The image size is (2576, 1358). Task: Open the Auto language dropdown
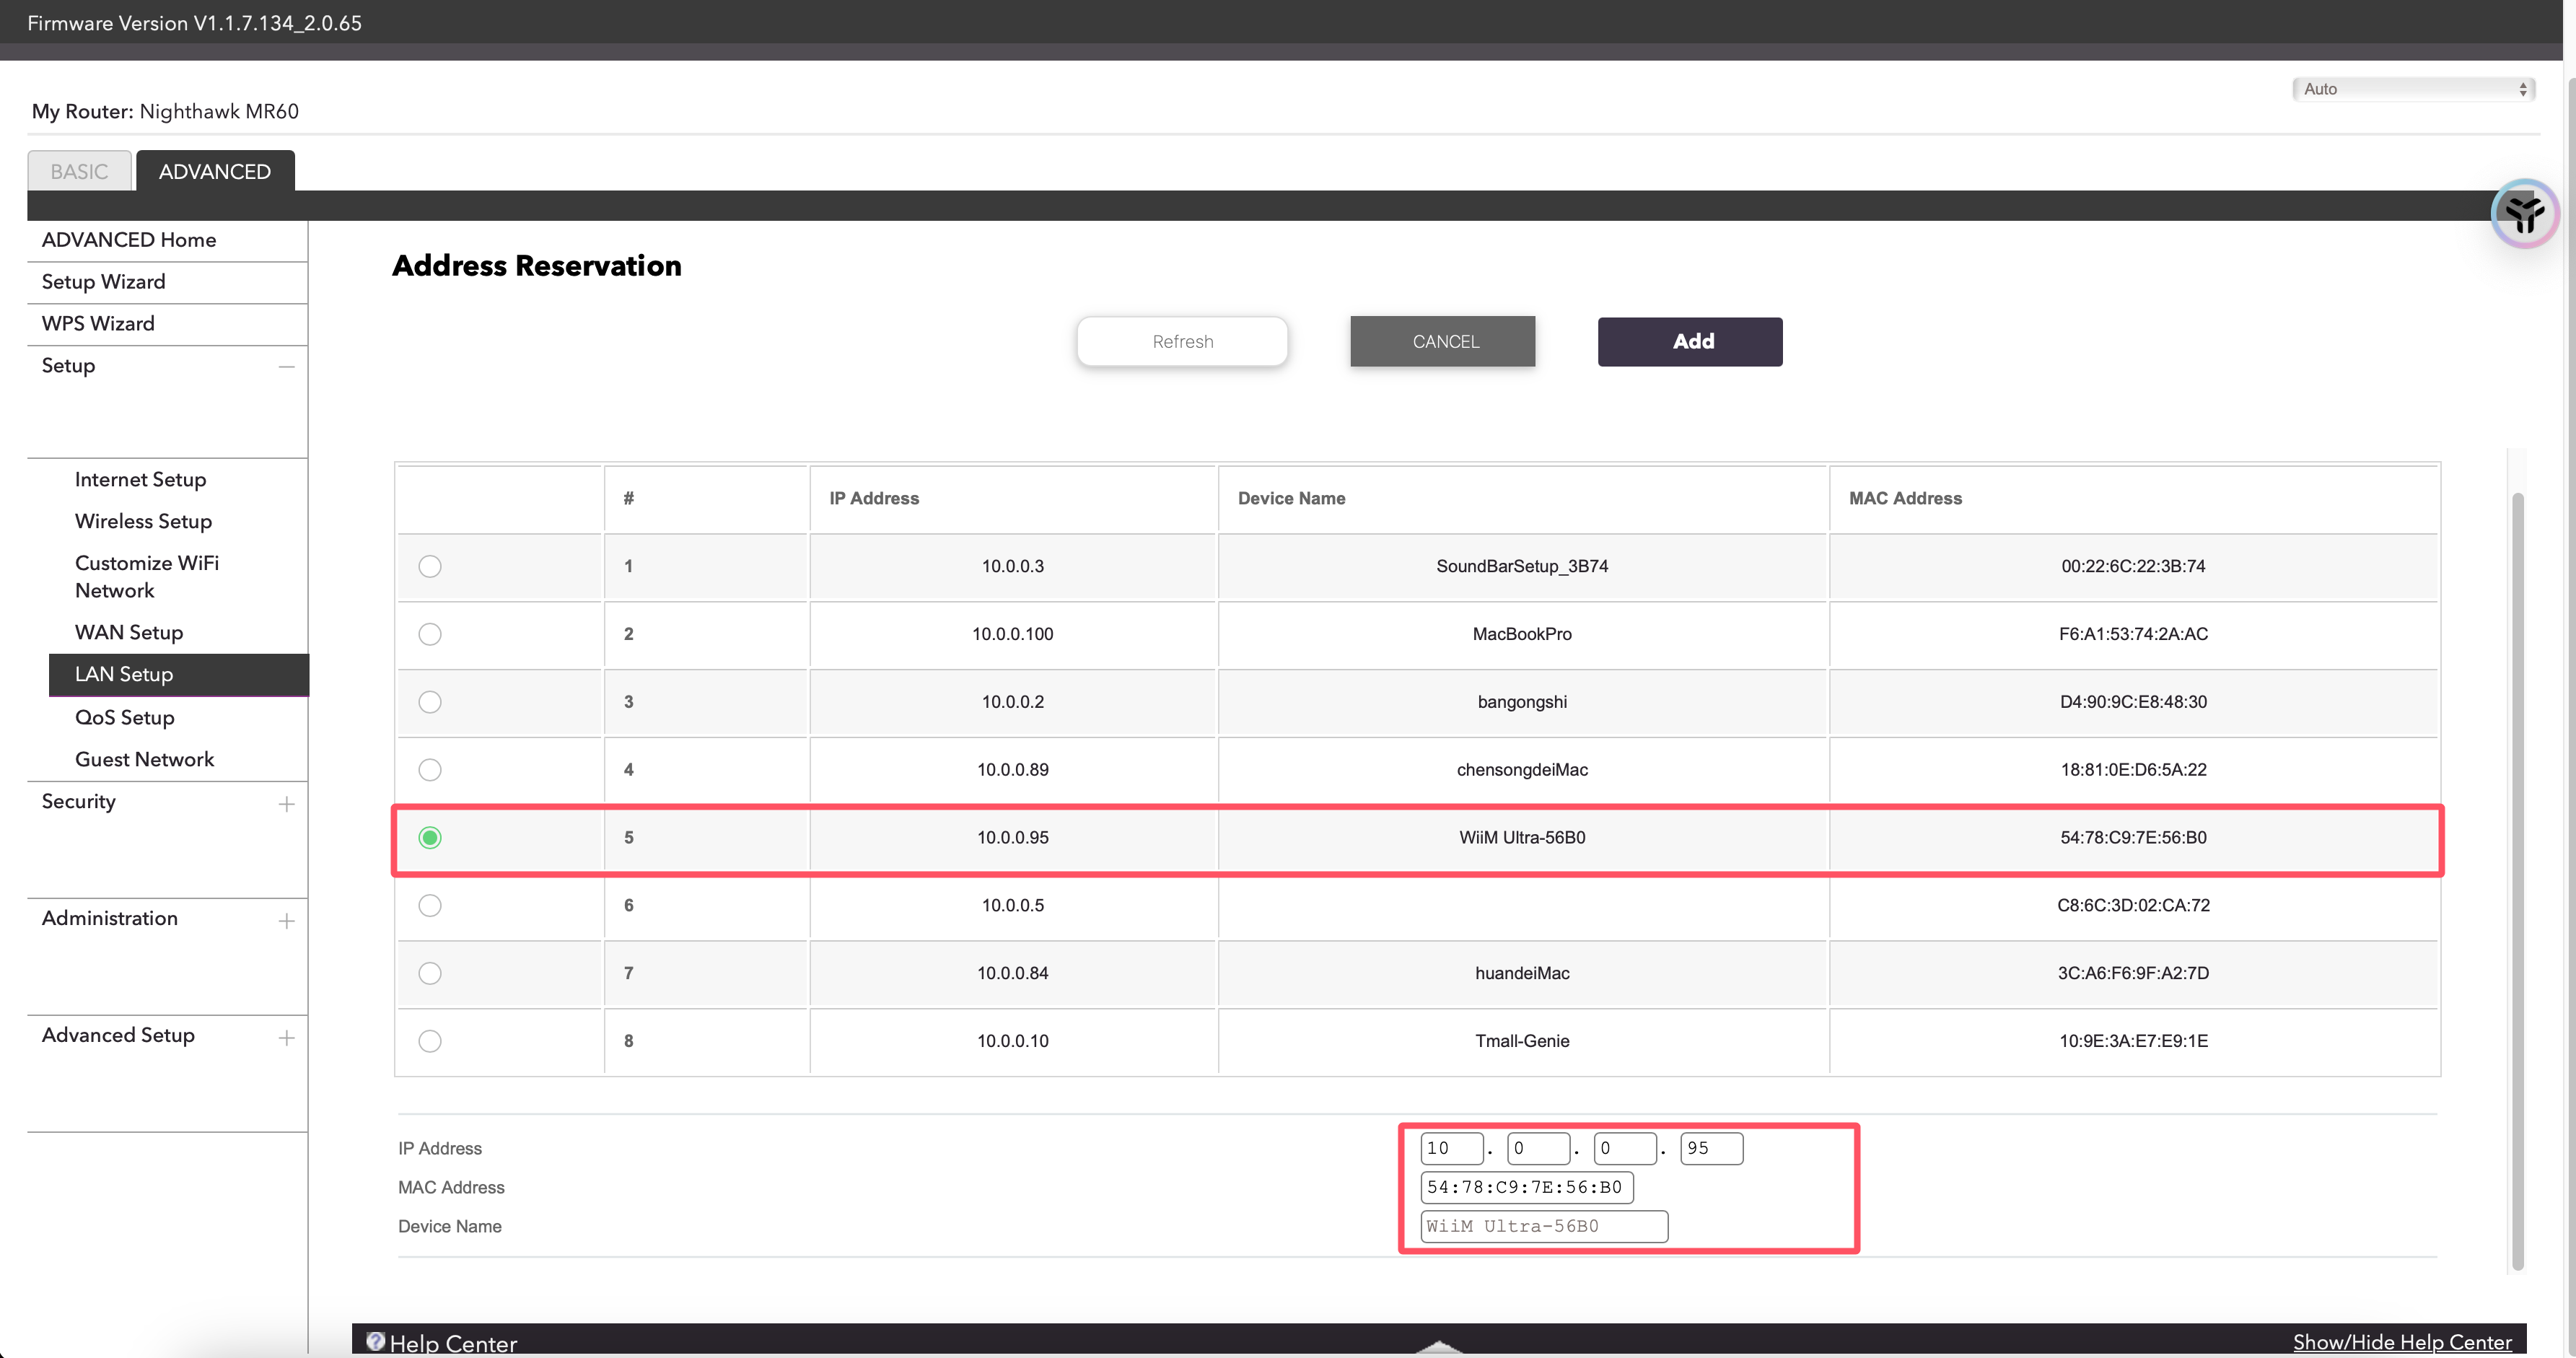pyautogui.click(x=2413, y=89)
